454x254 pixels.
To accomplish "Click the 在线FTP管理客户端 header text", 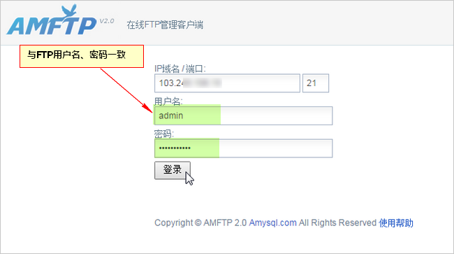I will (165, 25).
